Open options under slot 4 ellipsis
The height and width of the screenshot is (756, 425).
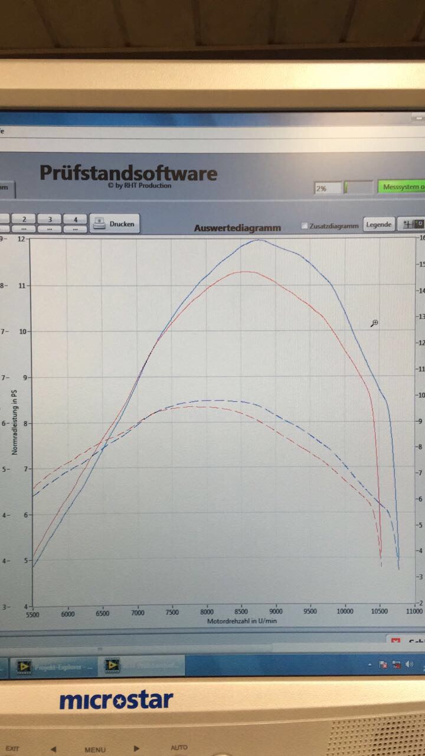(75, 229)
